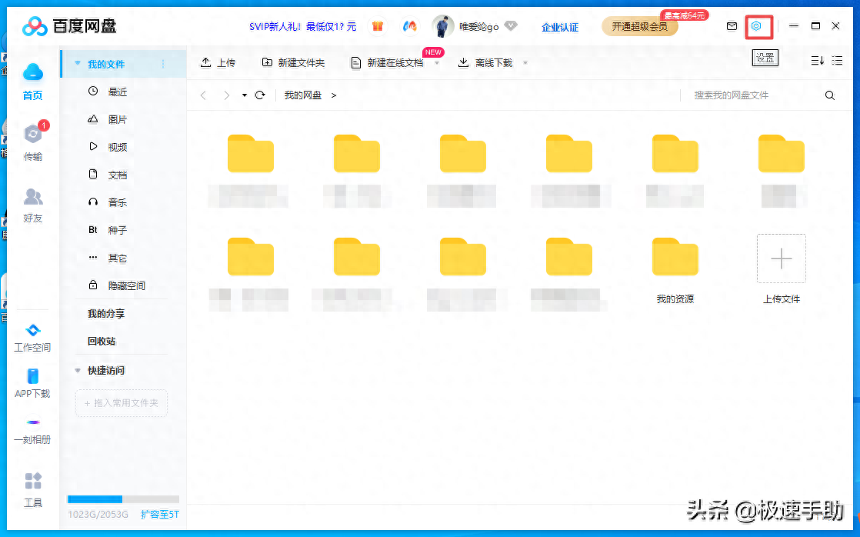
Task: Open the 工作空间 workspace icon
Action: [x=33, y=329]
